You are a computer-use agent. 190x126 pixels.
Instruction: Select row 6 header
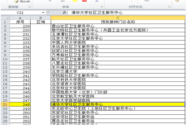pyautogui.click(x=5, y=43)
